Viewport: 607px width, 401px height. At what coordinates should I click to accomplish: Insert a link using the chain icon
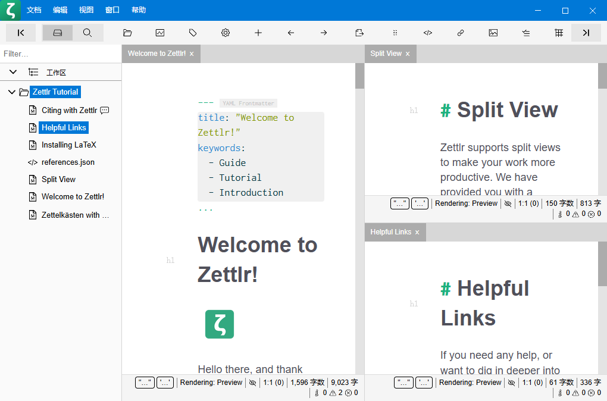click(x=460, y=33)
